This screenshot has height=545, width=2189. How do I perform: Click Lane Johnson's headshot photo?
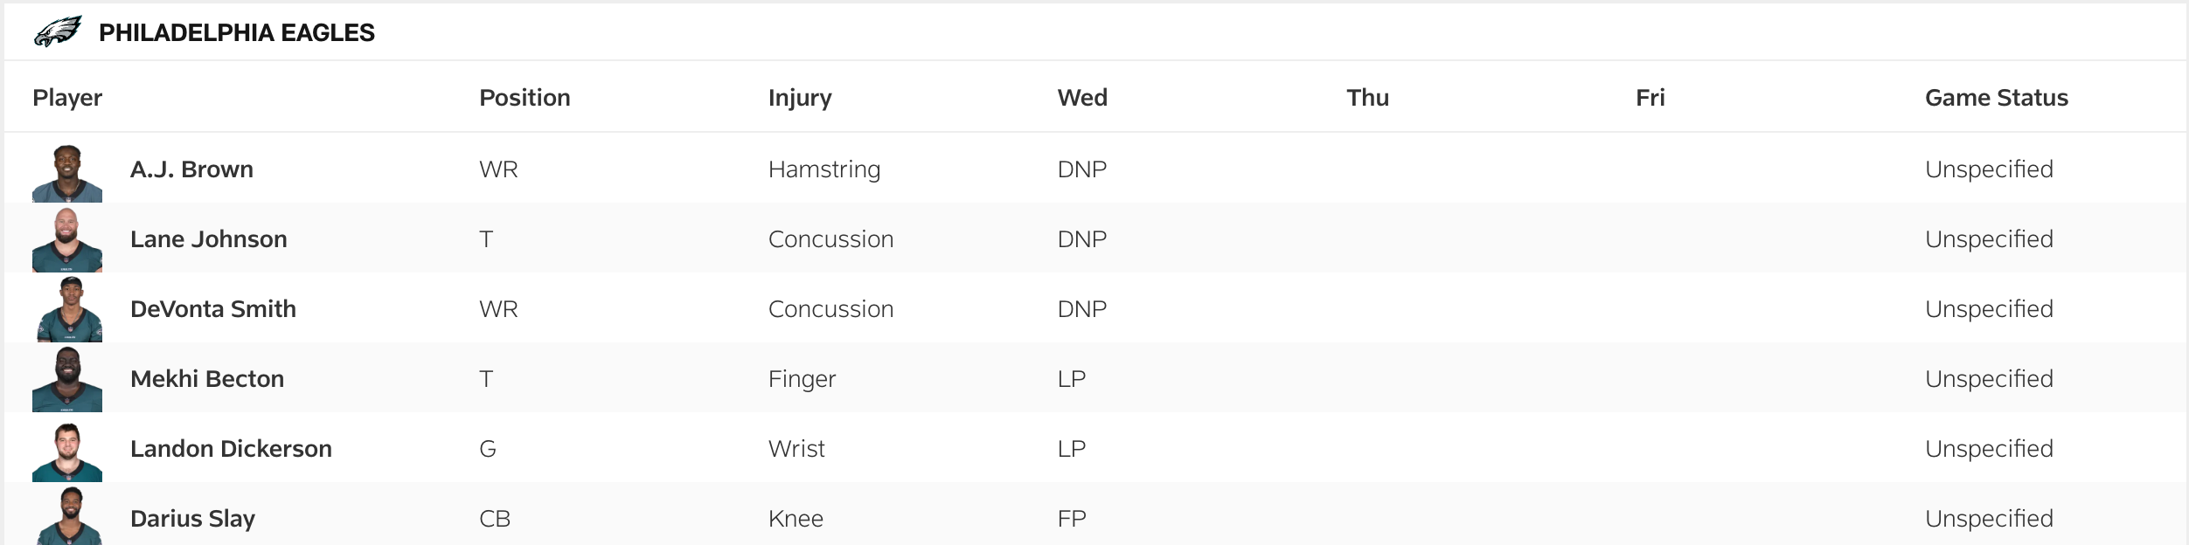(67, 240)
